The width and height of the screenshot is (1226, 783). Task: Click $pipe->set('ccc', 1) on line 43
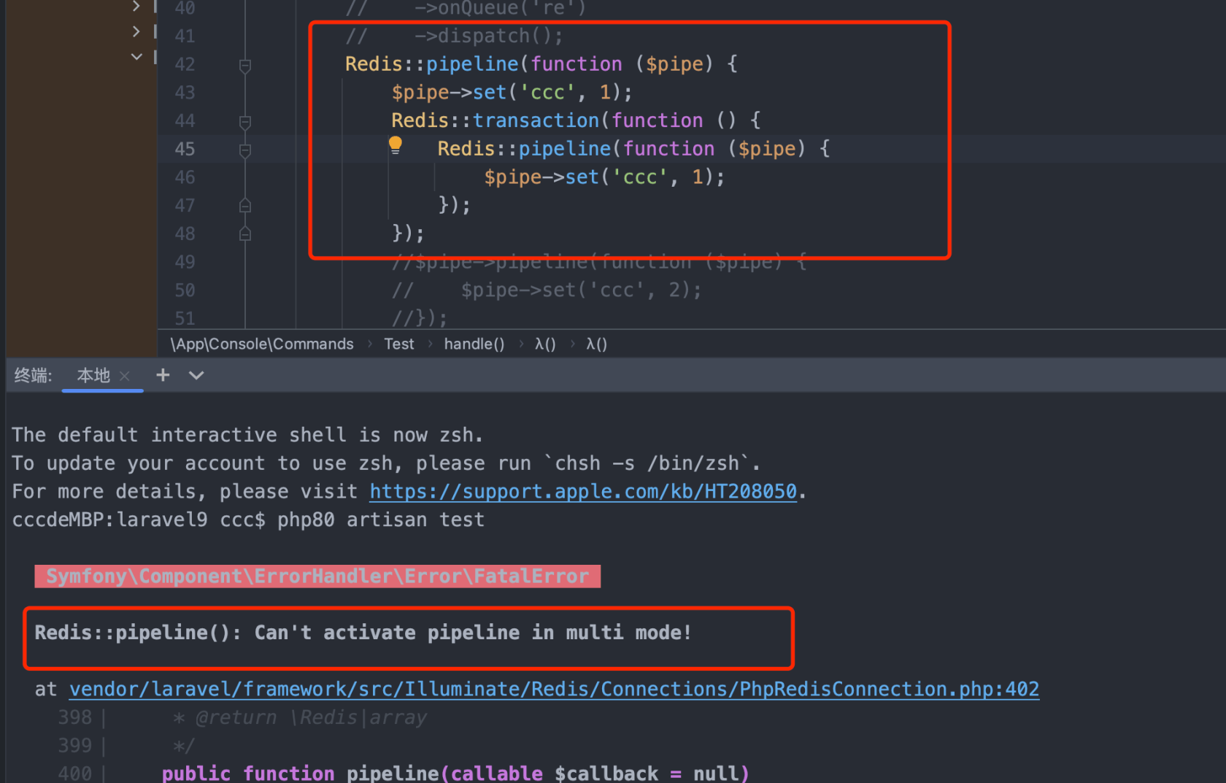[x=512, y=93]
